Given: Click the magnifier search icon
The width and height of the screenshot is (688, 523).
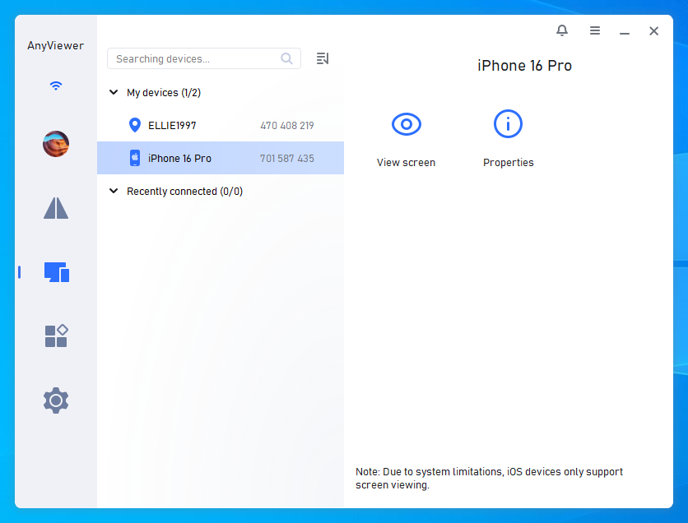Looking at the screenshot, I should point(286,58).
